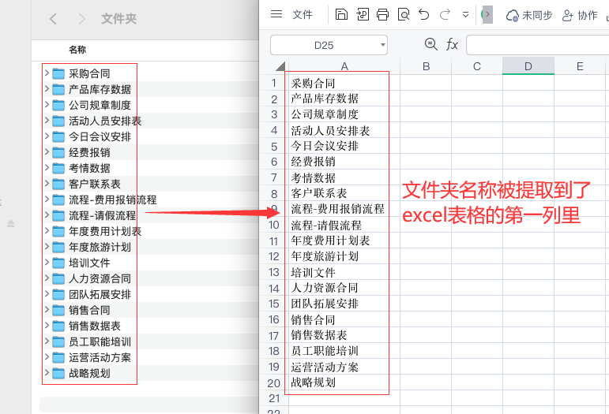Expand the 今日会议安排 folder

click(47, 136)
